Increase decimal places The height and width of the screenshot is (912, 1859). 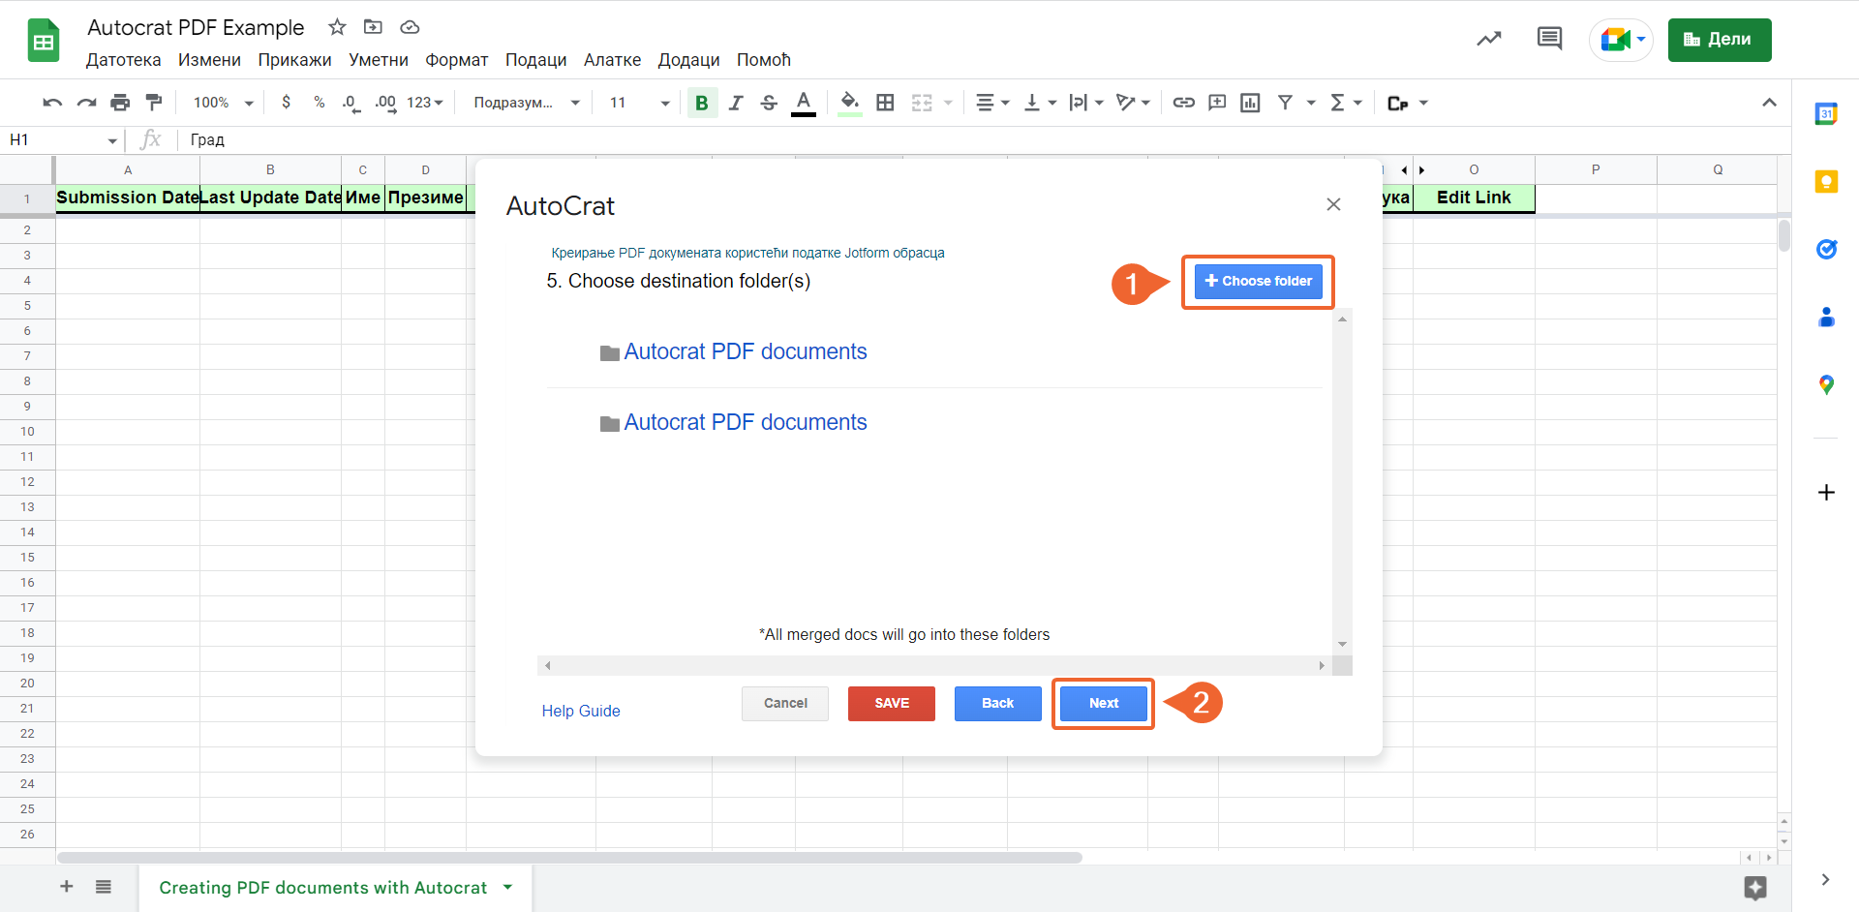pyautogui.click(x=385, y=103)
